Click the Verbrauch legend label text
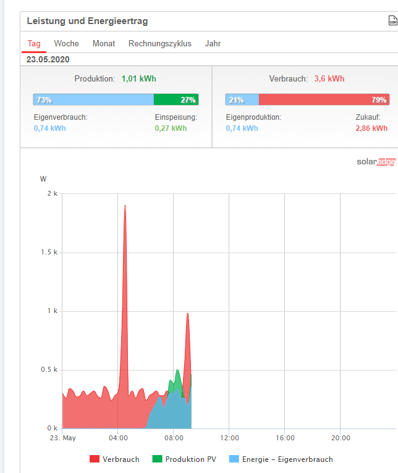The image size is (398, 473). point(121,459)
